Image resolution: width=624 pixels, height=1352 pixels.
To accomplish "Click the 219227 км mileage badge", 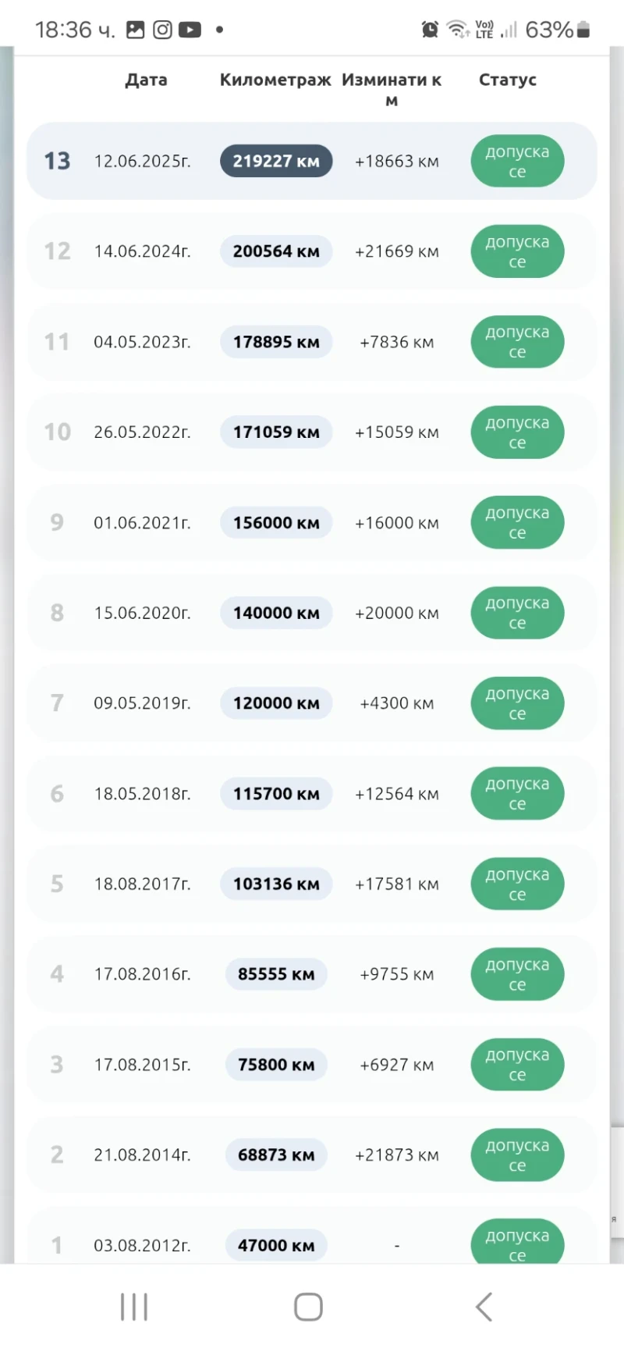I will tap(276, 162).
